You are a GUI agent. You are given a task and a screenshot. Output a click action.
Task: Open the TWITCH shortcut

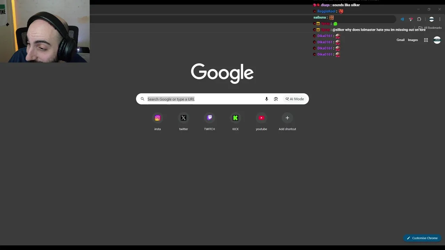(x=209, y=122)
